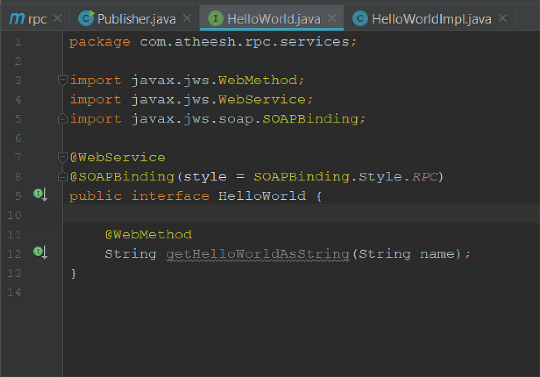The height and width of the screenshot is (377, 540).
Task: Switch to the rpc Maven tab
Action: point(35,19)
